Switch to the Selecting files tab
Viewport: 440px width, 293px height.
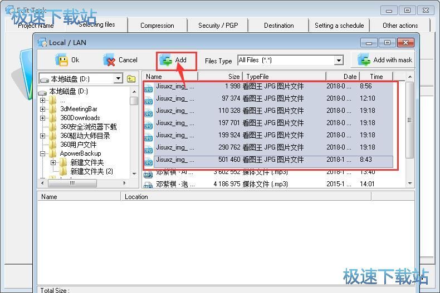click(x=96, y=24)
